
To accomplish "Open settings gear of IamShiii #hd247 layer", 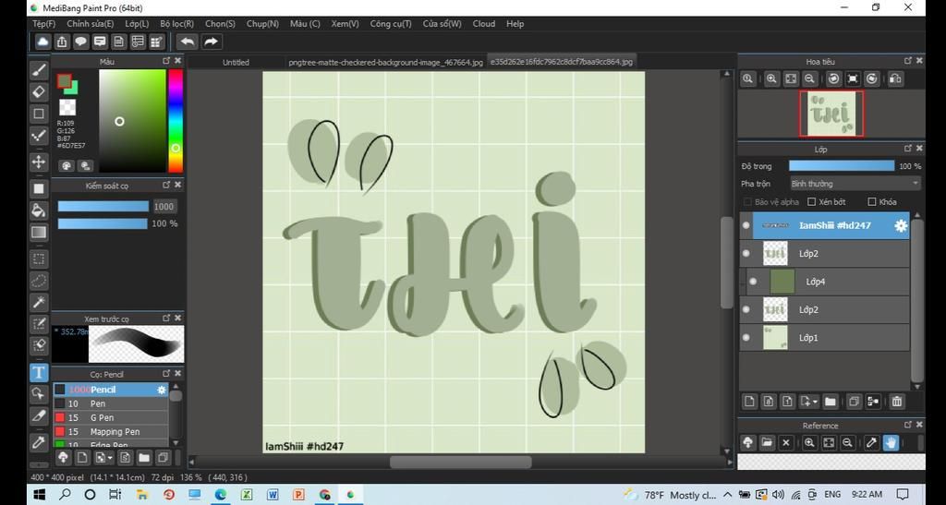I will tap(900, 225).
